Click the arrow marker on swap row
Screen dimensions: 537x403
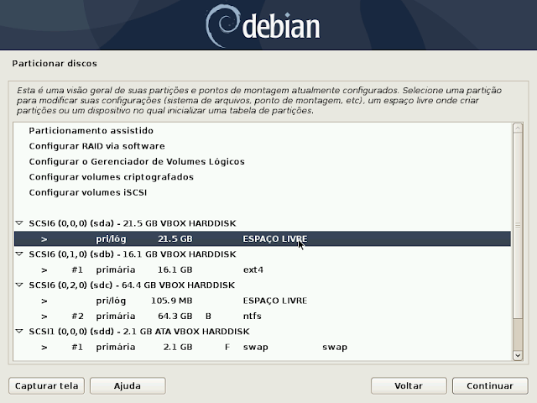pos(44,347)
